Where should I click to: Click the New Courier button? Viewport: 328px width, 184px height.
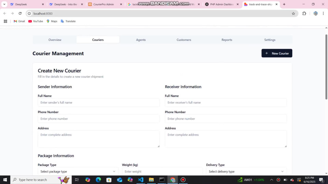click(277, 53)
